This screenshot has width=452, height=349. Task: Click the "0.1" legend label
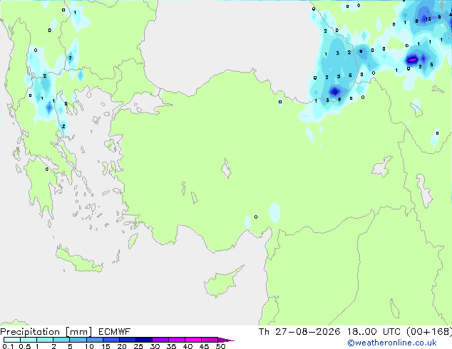(x=8, y=346)
